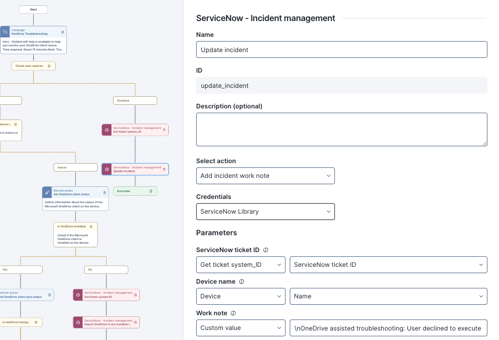The height and width of the screenshot is (340, 499).
Task: Expand the Credentials ServiceNow Library dropdown
Action: pyautogui.click(x=265, y=212)
